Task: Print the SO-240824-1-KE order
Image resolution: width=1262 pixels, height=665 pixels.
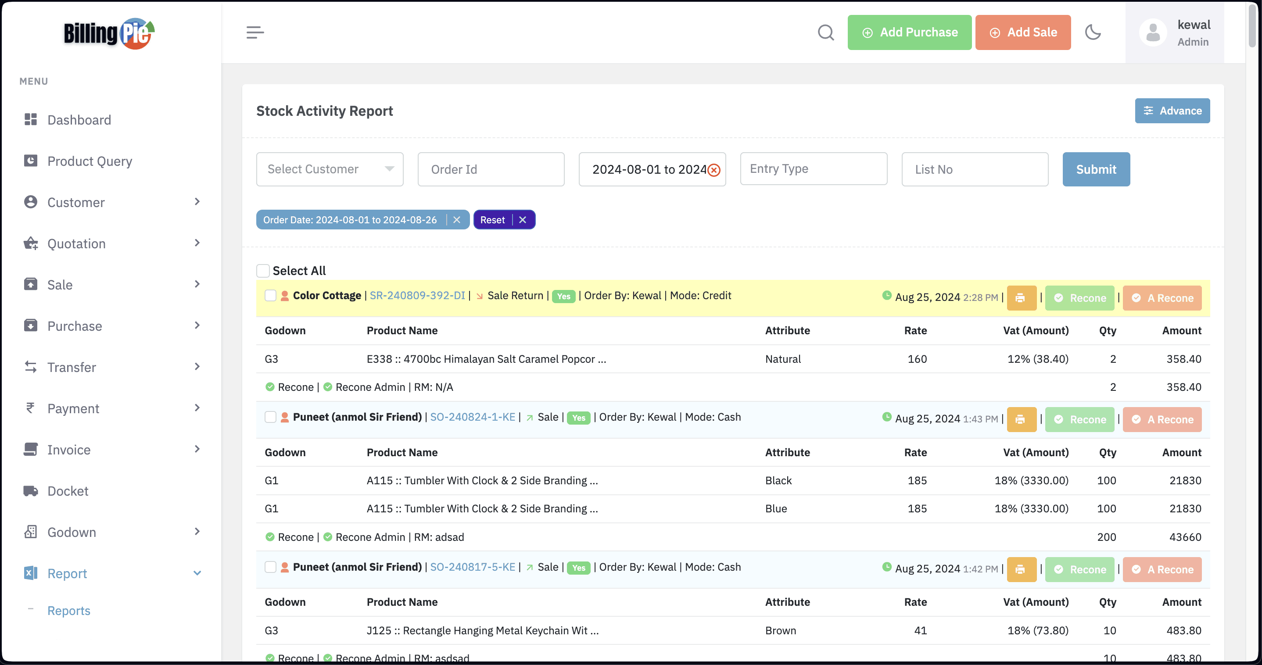Action: 1022,419
